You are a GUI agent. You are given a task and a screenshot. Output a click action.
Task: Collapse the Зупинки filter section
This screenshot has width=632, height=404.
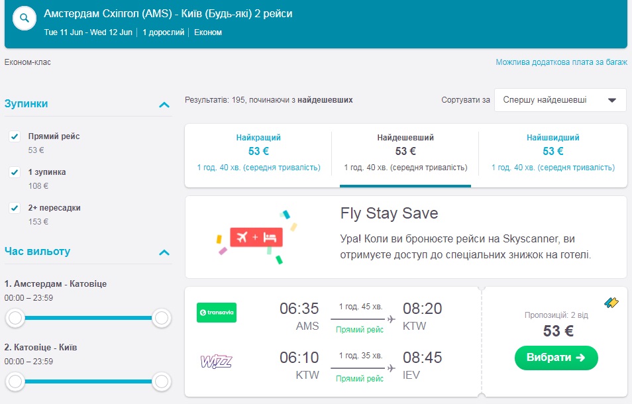164,105
